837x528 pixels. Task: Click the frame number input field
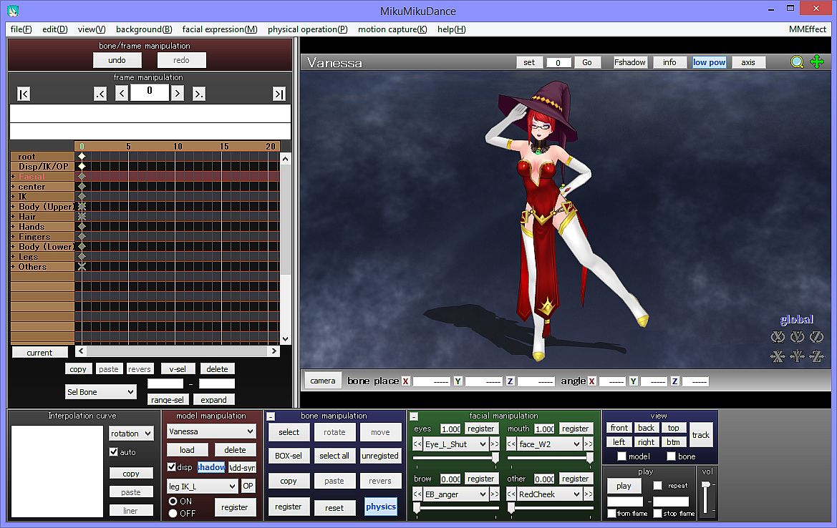tap(150, 92)
